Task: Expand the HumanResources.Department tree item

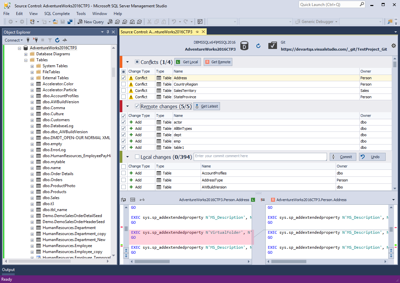Action: click(32, 227)
